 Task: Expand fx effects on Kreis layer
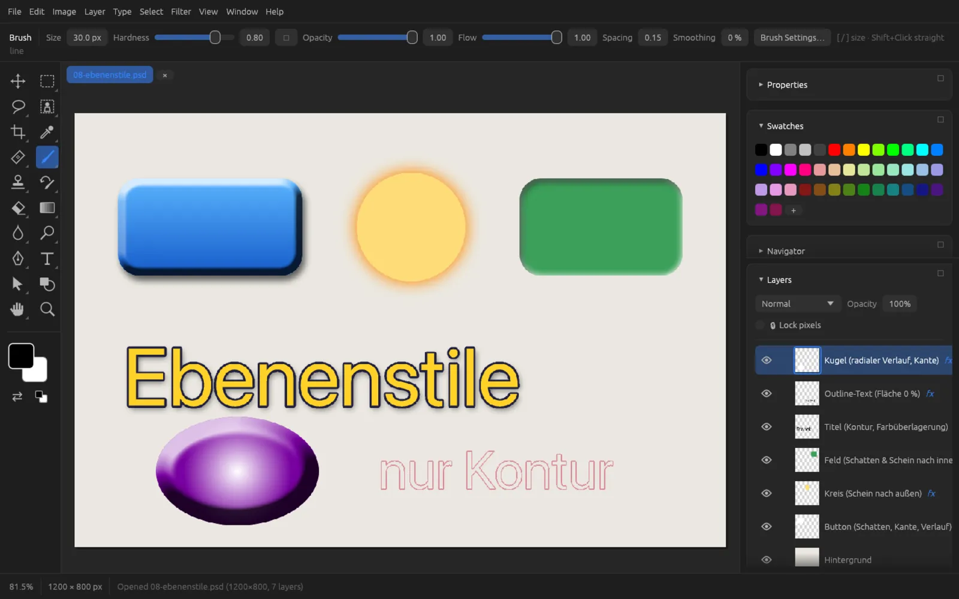[931, 493]
